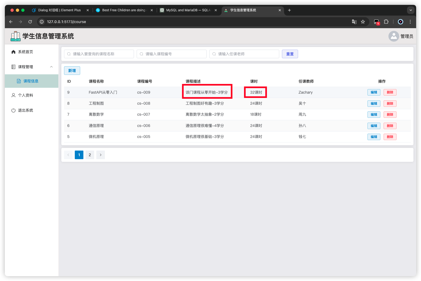Viewport: 421px width, 281px height.
Task: Close the Best Free Children tab
Action: (152, 10)
